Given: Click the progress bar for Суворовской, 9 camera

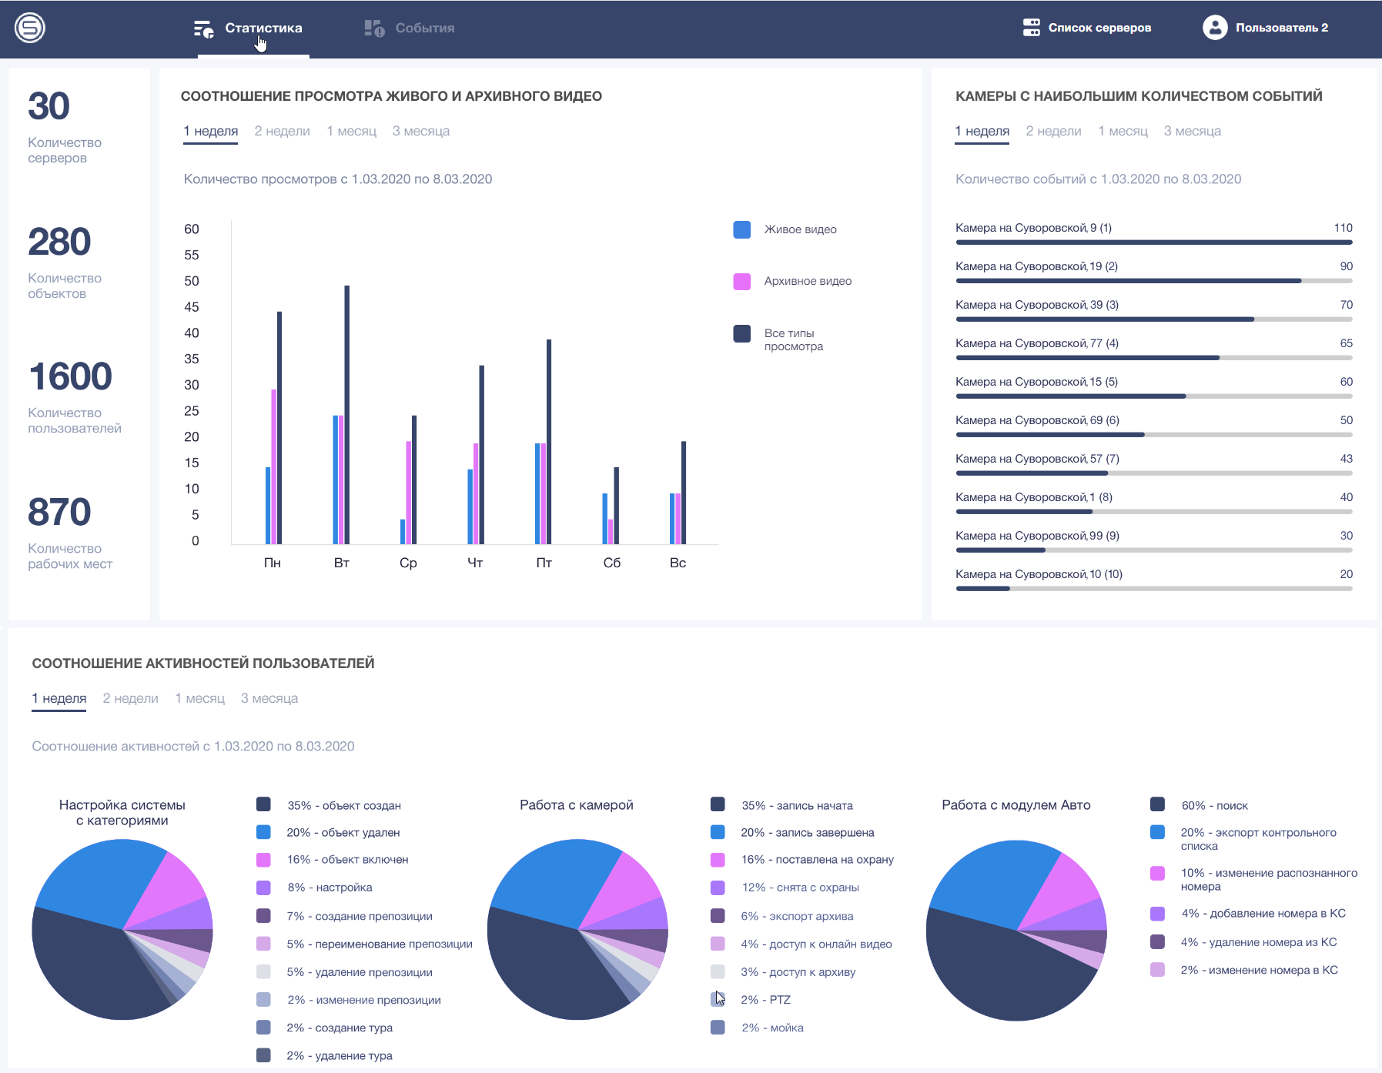Looking at the screenshot, I should [1153, 242].
